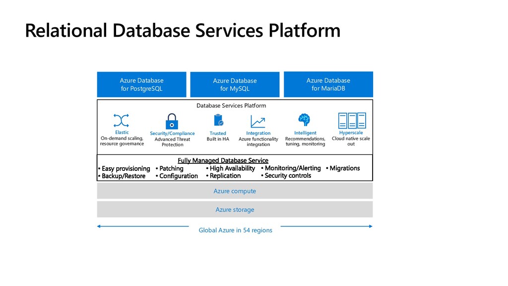Click the Trusted label

(218, 133)
